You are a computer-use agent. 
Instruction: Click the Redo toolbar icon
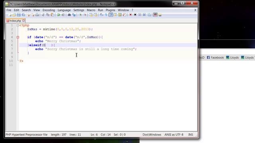pyautogui.click(x=63, y=15)
